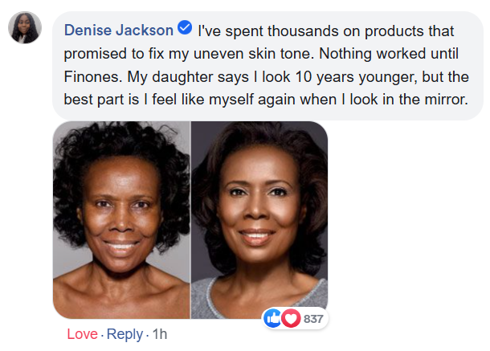Image resolution: width=490 pixels, height=351 pixels.
Task: Open the right "after" face photo
Action: (x=259, y=220)
